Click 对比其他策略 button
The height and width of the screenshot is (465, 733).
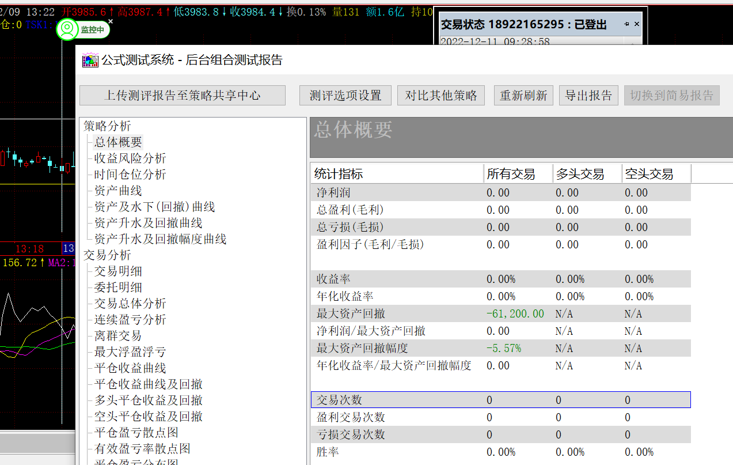click(x=441, y=96)
